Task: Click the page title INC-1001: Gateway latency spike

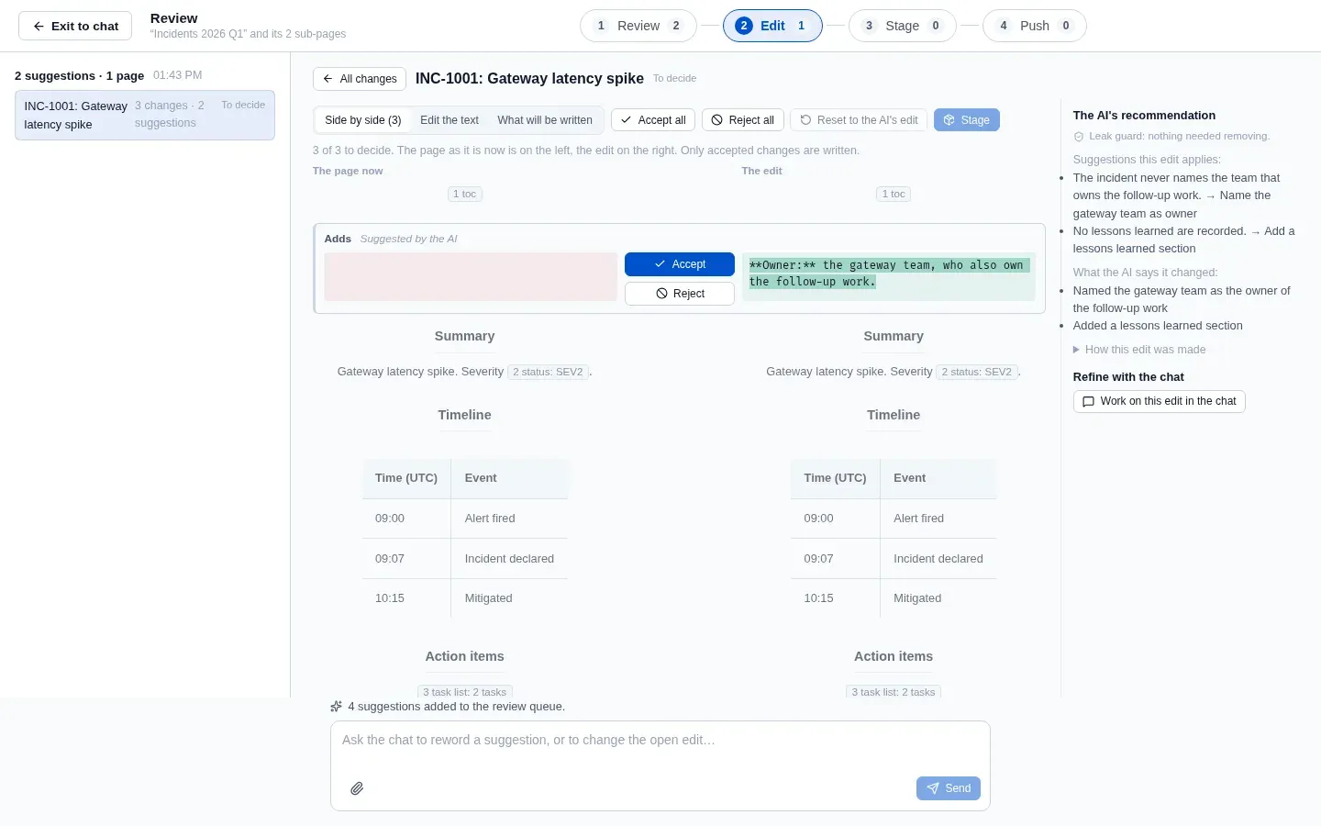Action: pyautogui.click(x=529, y=79)
